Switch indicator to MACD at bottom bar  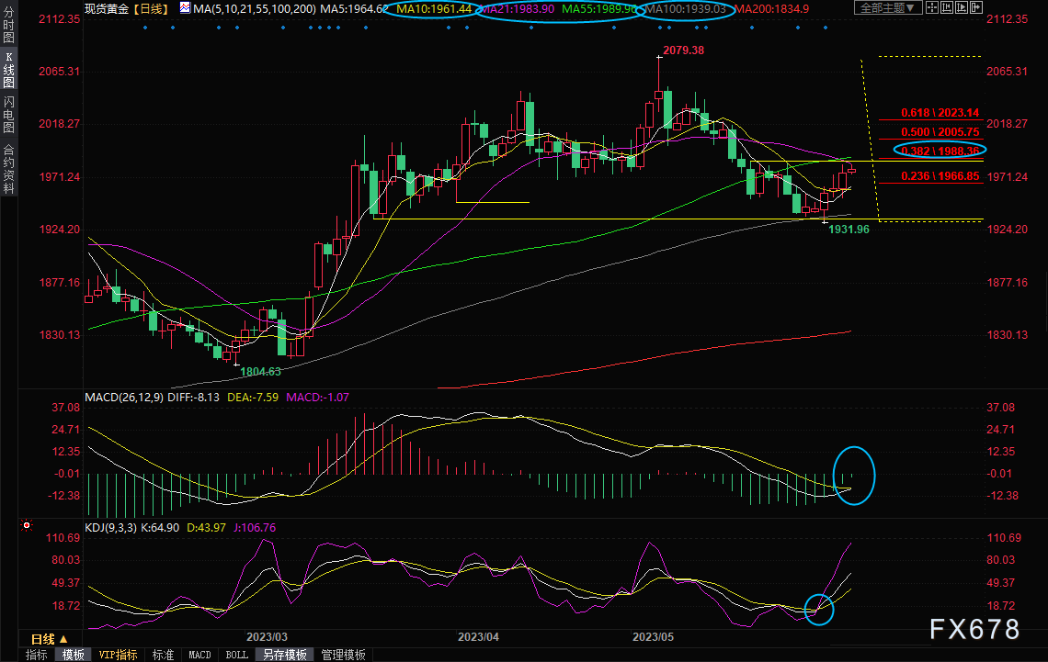click(x=199, y=655)
